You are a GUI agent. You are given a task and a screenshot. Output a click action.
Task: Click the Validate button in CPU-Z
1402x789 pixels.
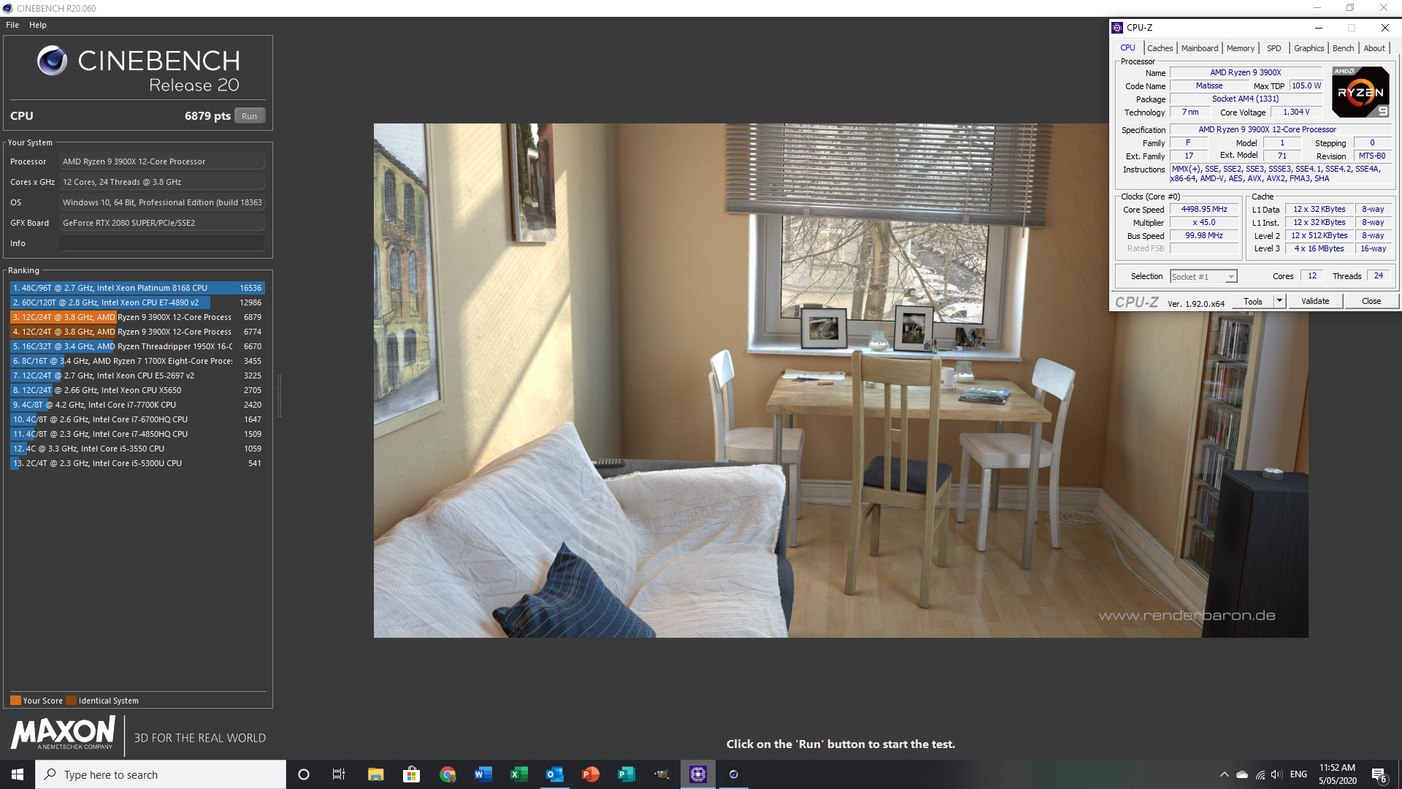click(x=1315, y=301)
